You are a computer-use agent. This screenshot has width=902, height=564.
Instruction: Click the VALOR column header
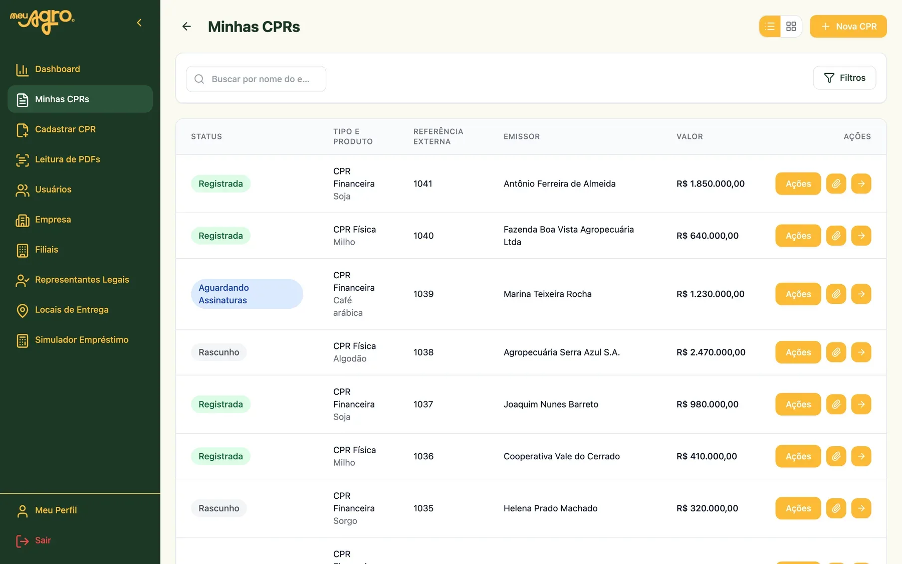click(690, 136)
